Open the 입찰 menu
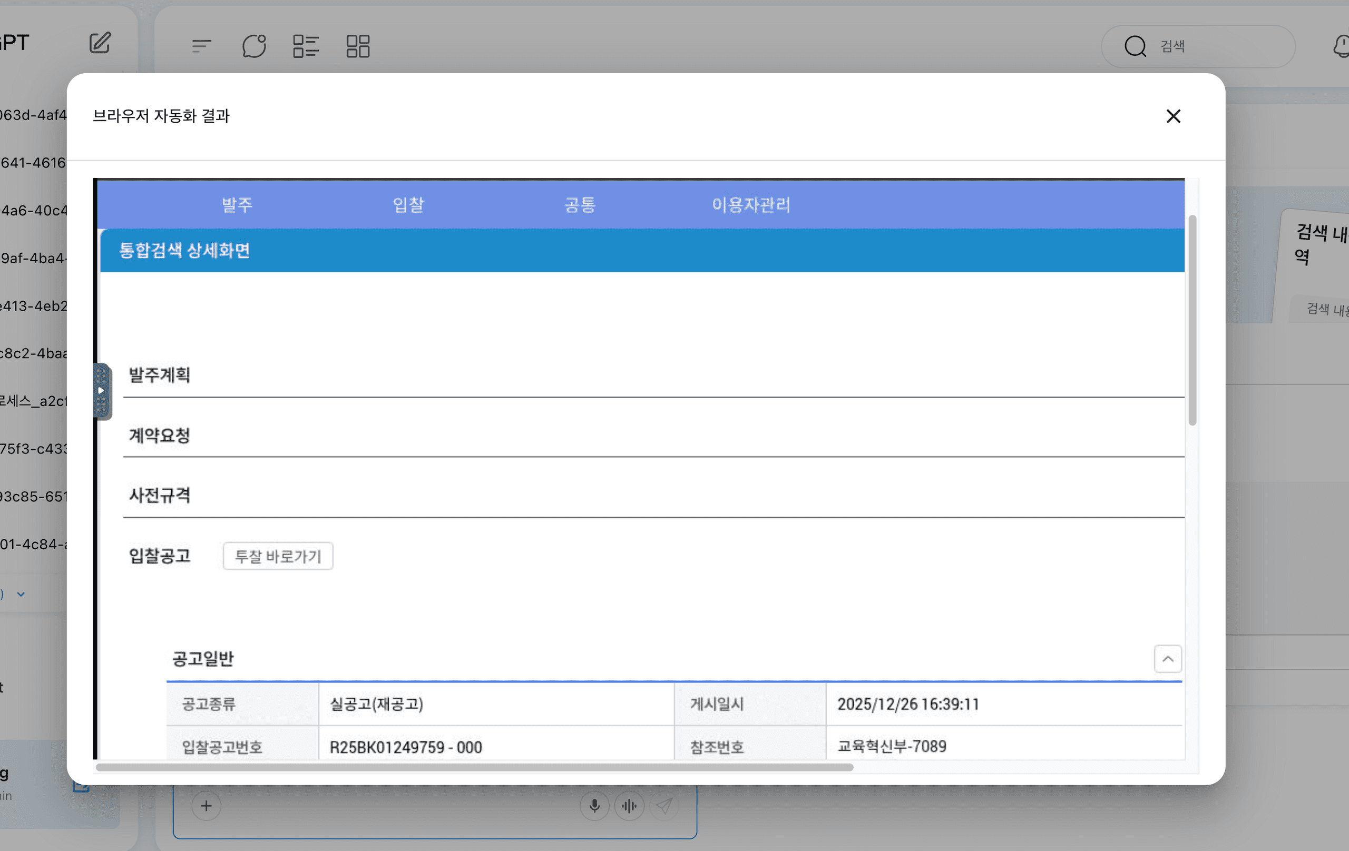Viewport: 1349px width, 851px height. [x=408, y=204]
